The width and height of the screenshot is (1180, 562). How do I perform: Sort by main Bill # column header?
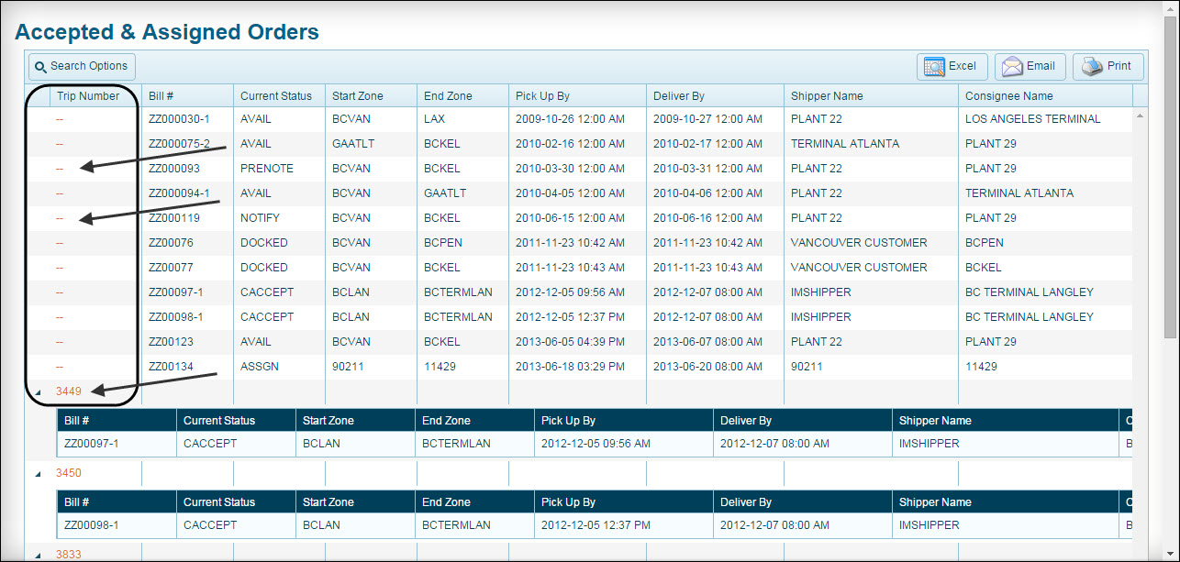tap(187, 96)
